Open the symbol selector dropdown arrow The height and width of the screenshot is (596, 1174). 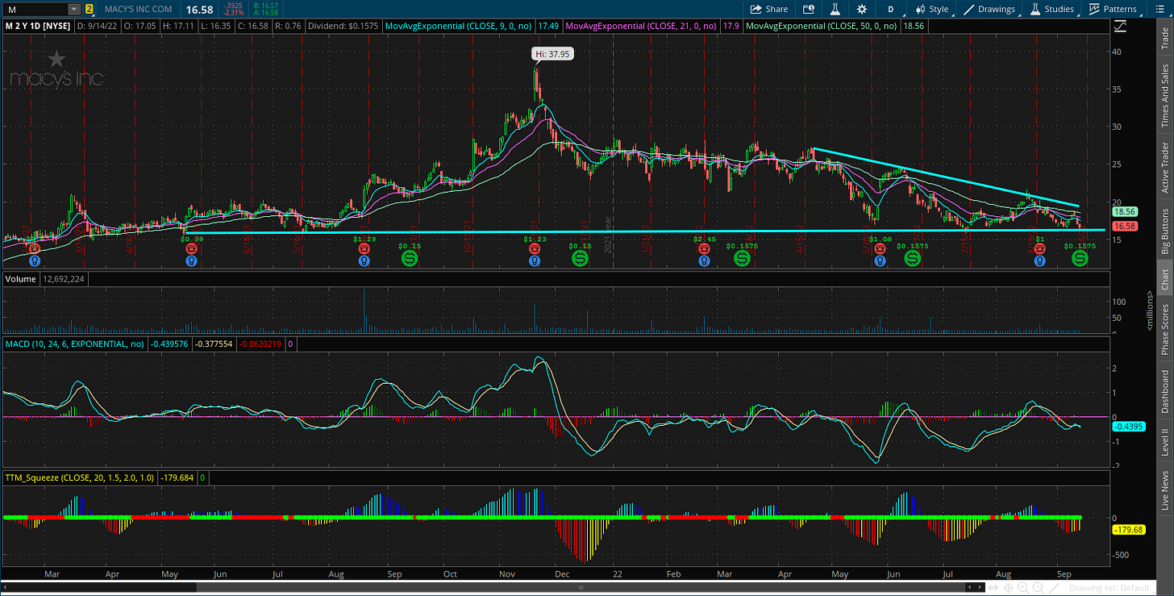[x=74, y=9]
